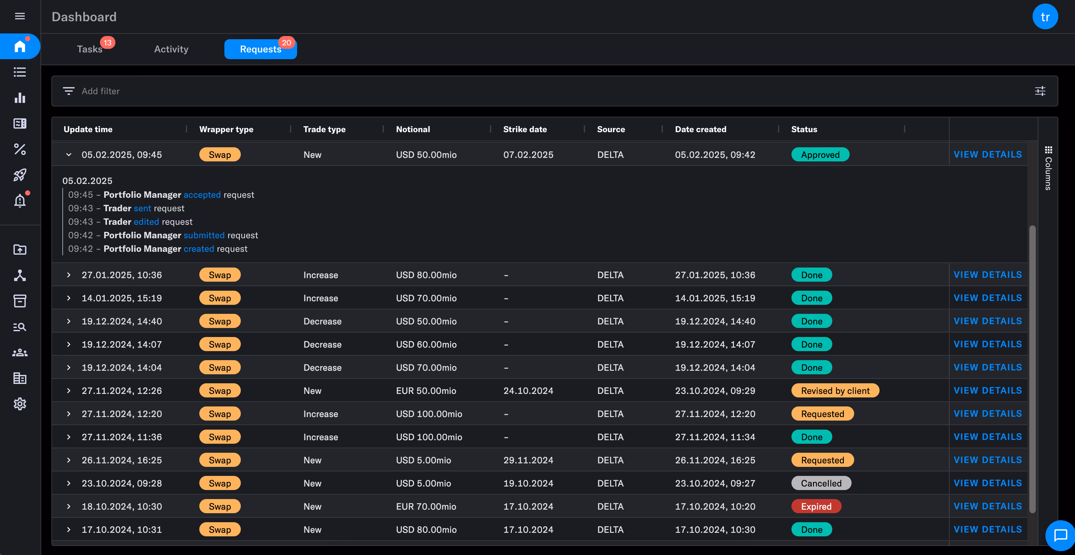
Task: Click the 'created' activity link
Action: coord(199,249)
